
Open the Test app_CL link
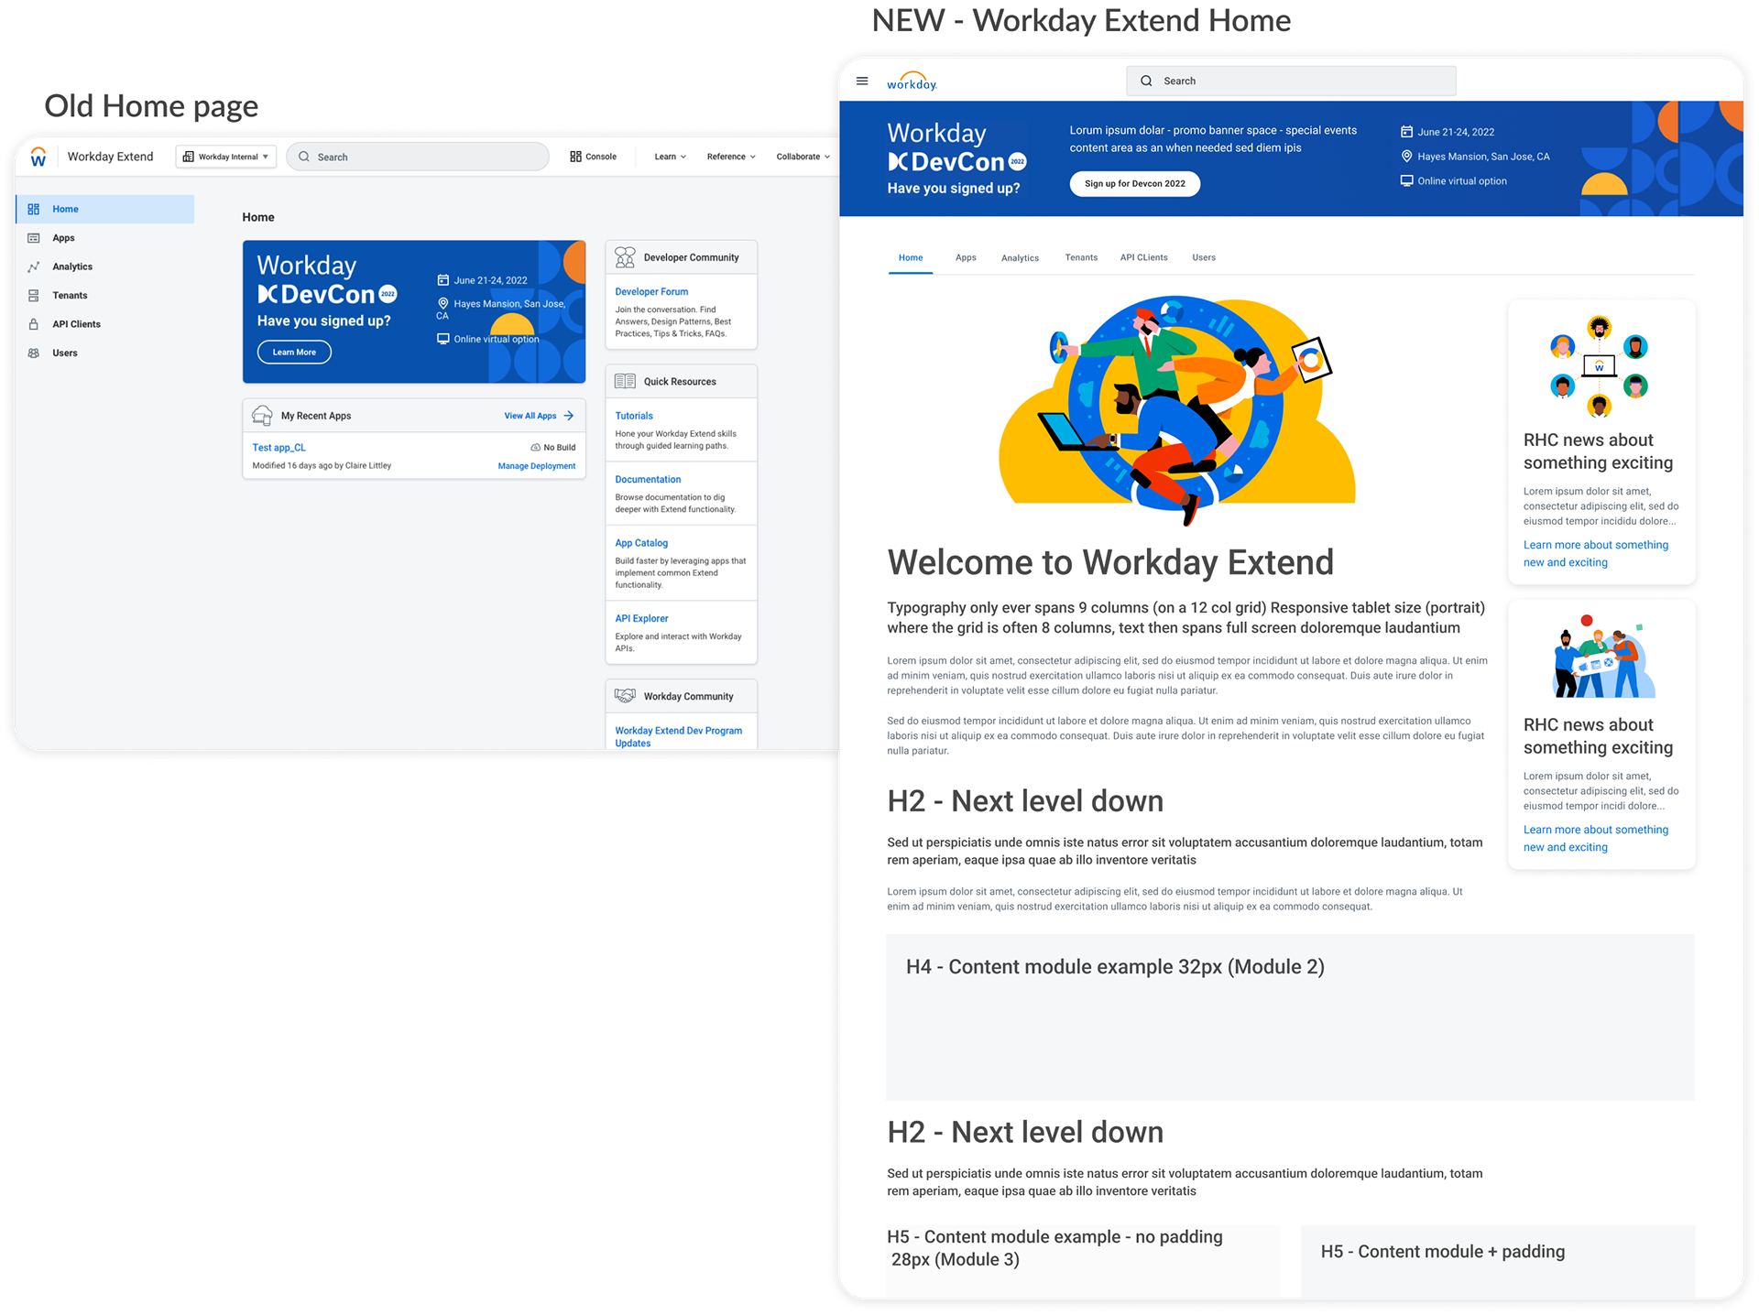[279, 448]
